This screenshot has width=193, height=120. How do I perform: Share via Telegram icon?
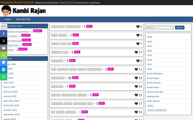coord(4,70)
